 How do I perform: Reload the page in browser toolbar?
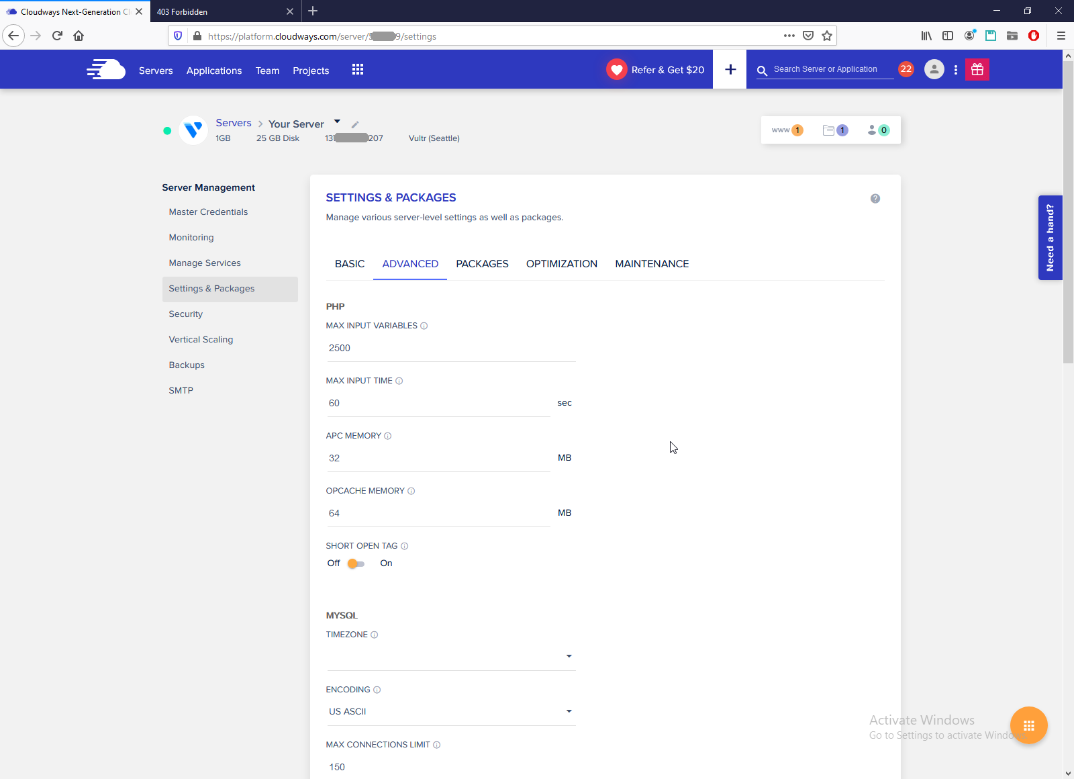coord(57,36)
